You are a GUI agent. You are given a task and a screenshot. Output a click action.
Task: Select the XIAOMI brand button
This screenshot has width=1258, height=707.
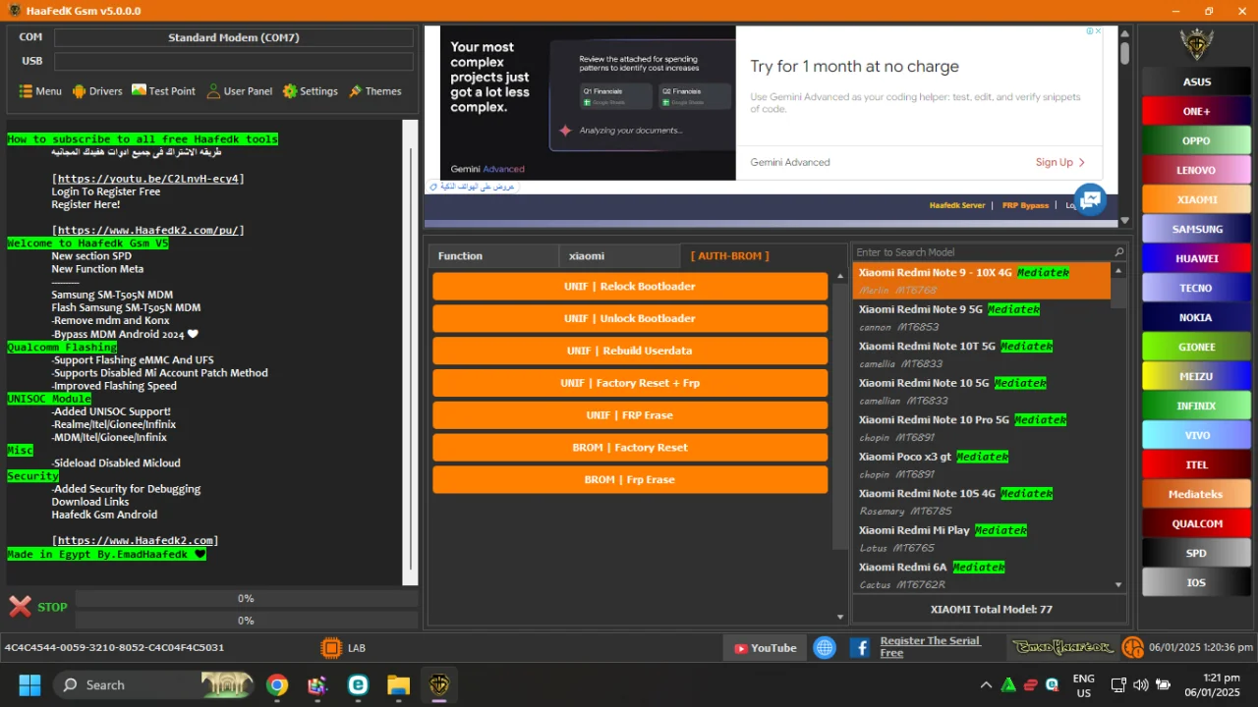[1196, 199]
